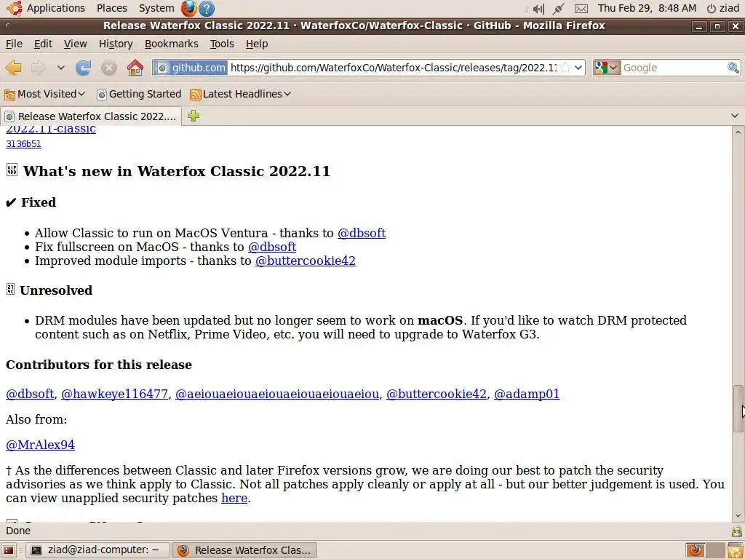This screenshot has height=559, width=745.
Task: Open a new tab with the plus icon
Action: tap(194, 116)
